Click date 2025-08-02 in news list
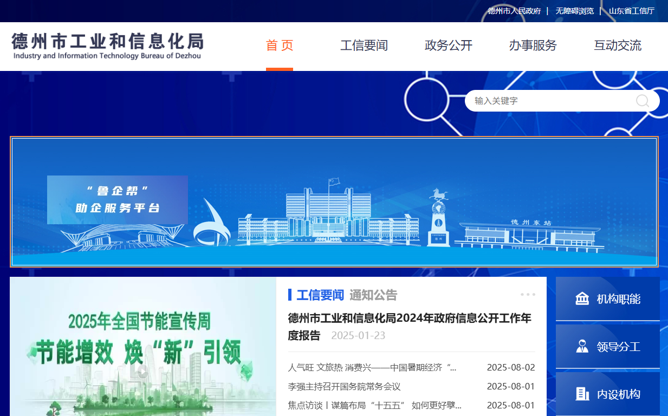This screenshot has height=416, width=668. [511, 367]
